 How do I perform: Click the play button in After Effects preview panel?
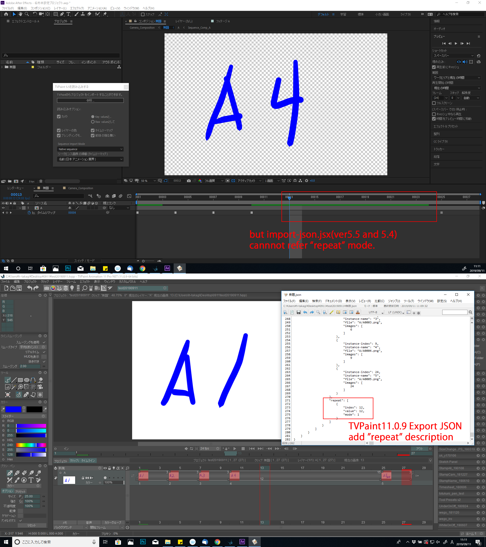[456, 43]
